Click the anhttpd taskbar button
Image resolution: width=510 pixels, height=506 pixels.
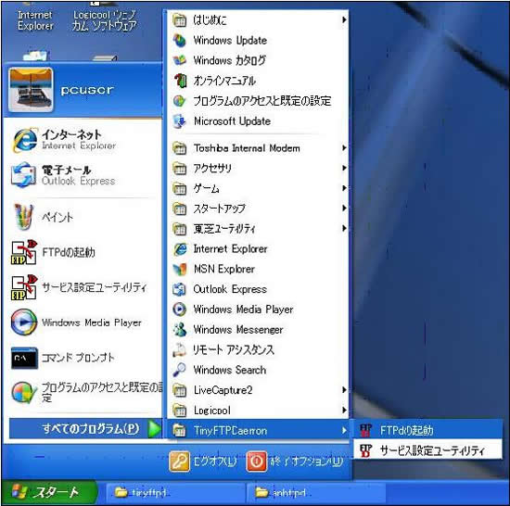[x=316, y=493]
